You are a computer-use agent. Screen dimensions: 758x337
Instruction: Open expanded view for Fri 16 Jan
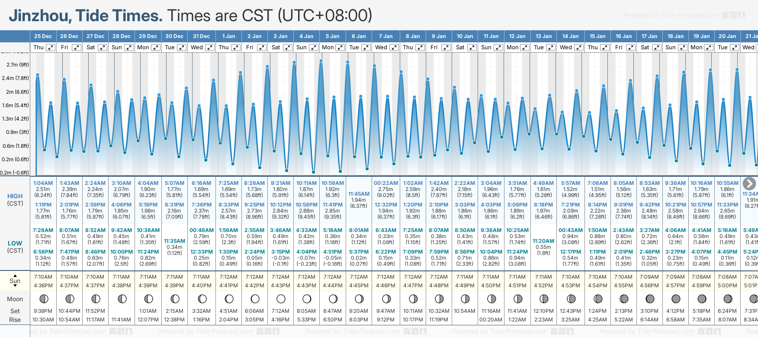click(631, 48)
